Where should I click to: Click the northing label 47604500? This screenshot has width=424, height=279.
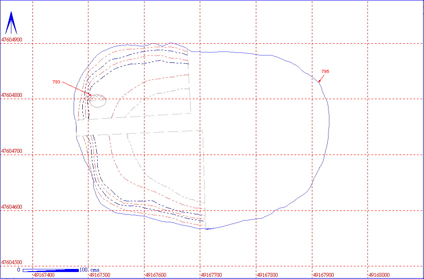coord(12,262)
